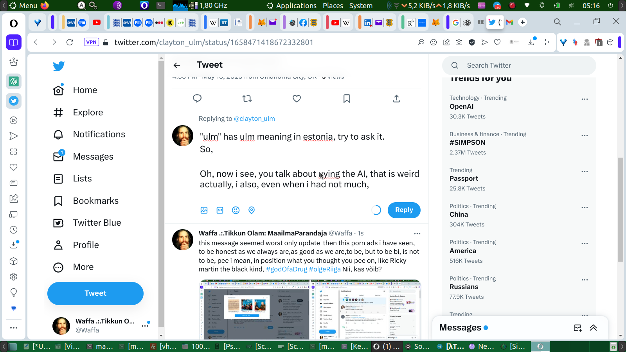Submit the reply with Reply button
This screenshot has height=352, width=626.
[x=404, y=210]
